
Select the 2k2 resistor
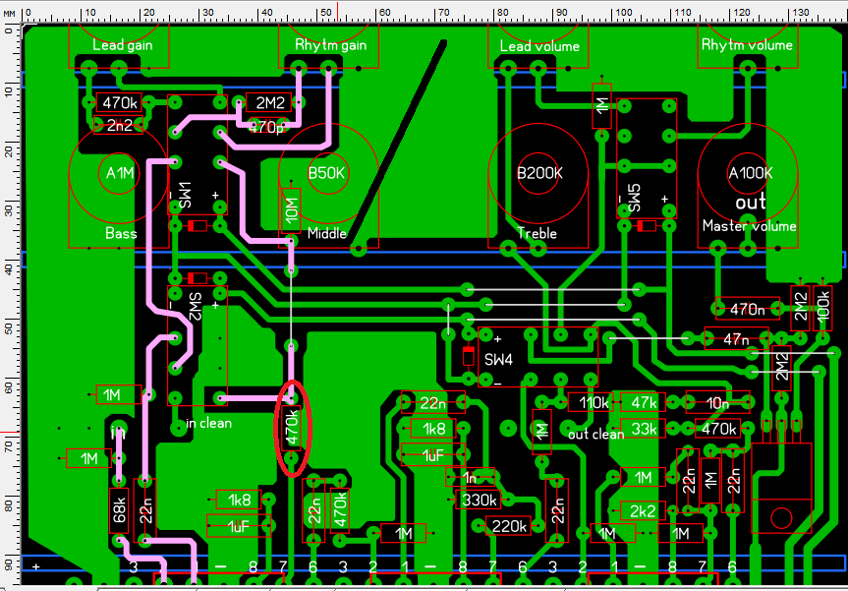point(643,510)
